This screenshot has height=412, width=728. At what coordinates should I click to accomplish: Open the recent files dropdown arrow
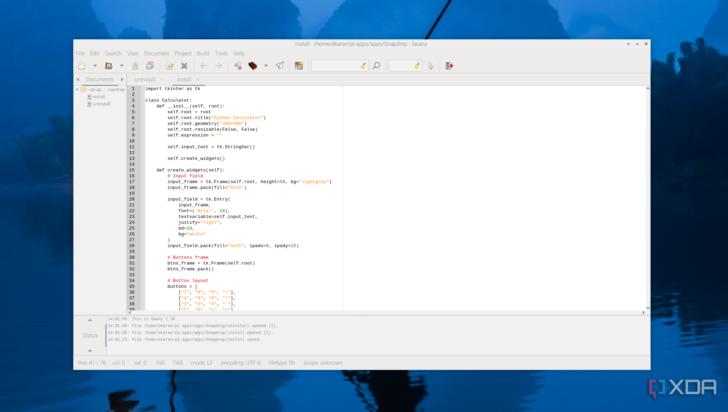pyautogui.click(x=122, y=66)
